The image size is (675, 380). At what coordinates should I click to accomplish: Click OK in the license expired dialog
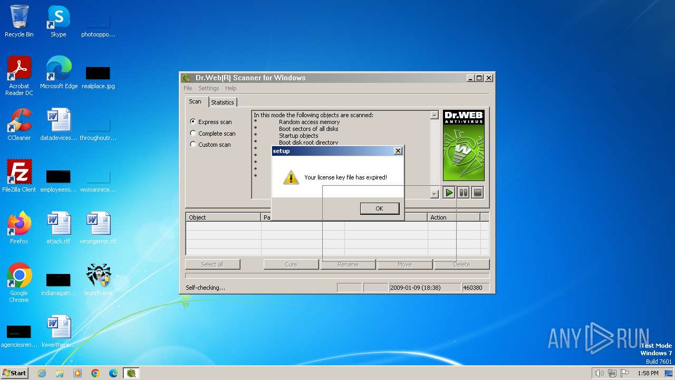379,208
